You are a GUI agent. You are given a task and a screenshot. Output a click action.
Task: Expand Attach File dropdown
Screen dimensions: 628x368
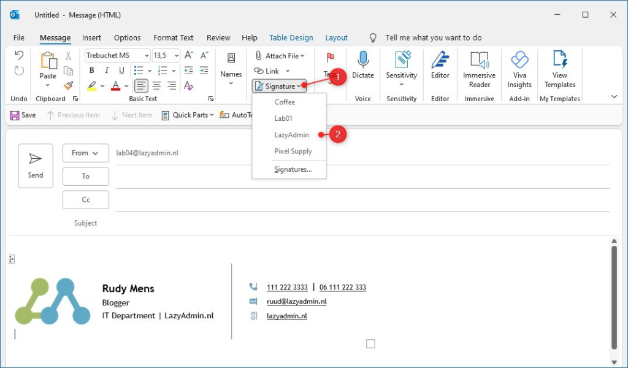302,56
